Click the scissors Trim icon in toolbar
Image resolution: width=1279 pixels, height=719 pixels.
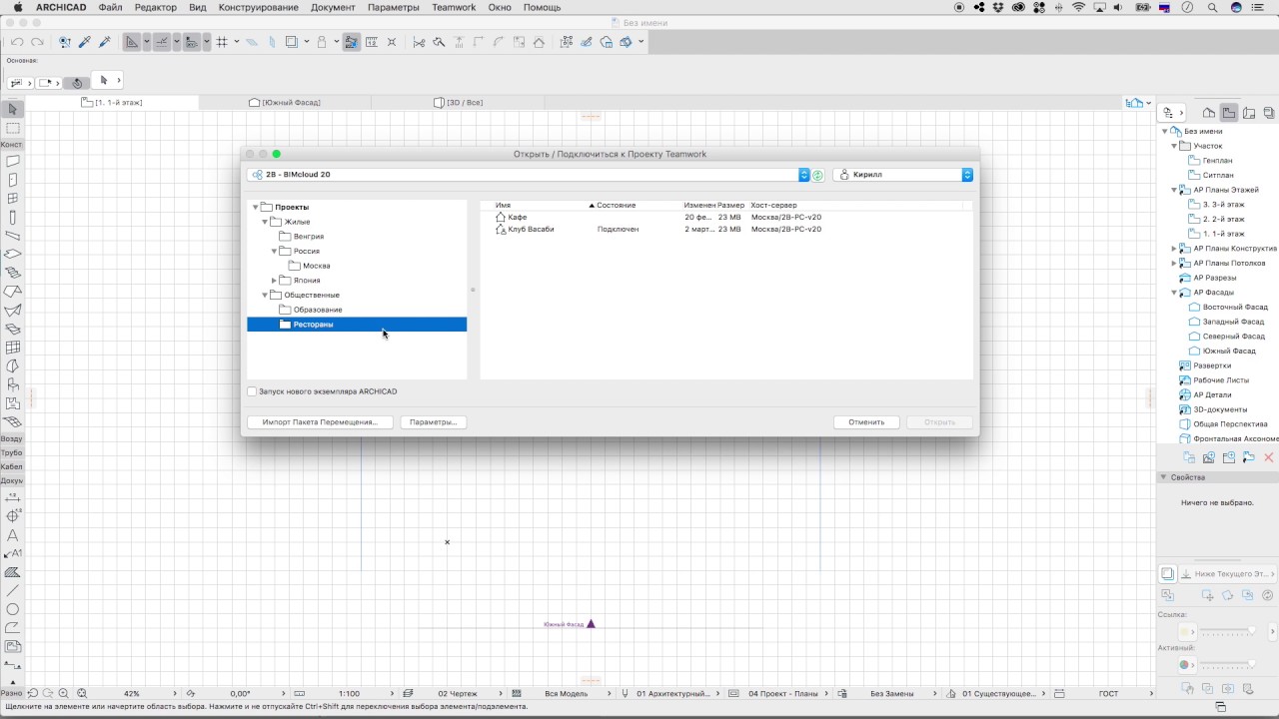tap(419, 42)
